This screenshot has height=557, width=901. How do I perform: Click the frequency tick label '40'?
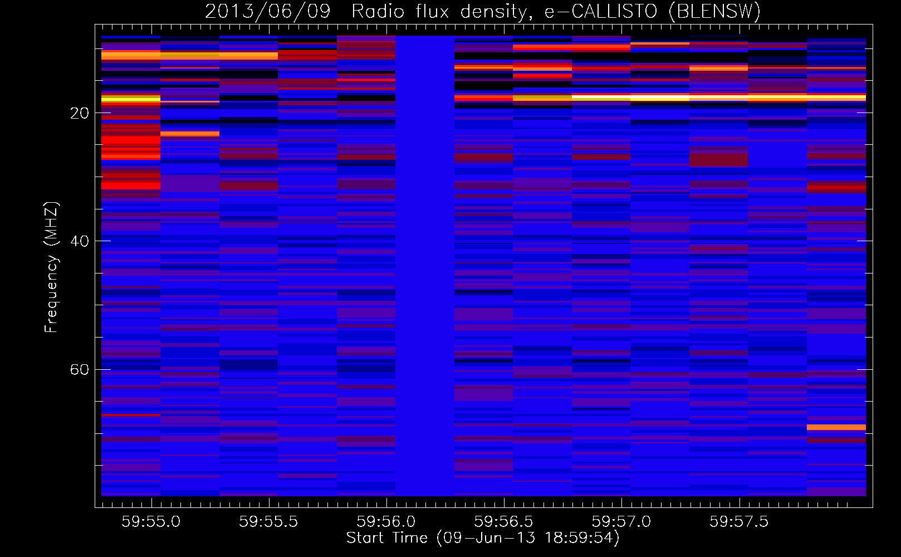[80, 241]
